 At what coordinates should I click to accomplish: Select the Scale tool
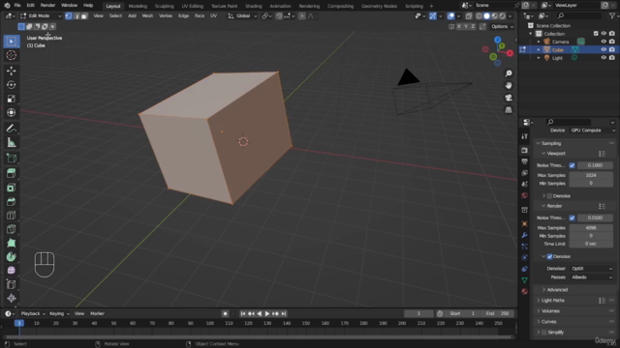(11, 99)
